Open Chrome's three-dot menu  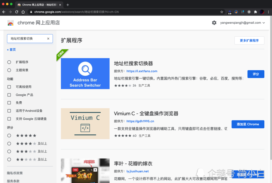pyautogui.click(x=268, y=12)
